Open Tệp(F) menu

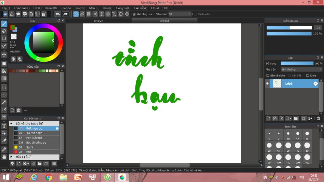[6, 8]
